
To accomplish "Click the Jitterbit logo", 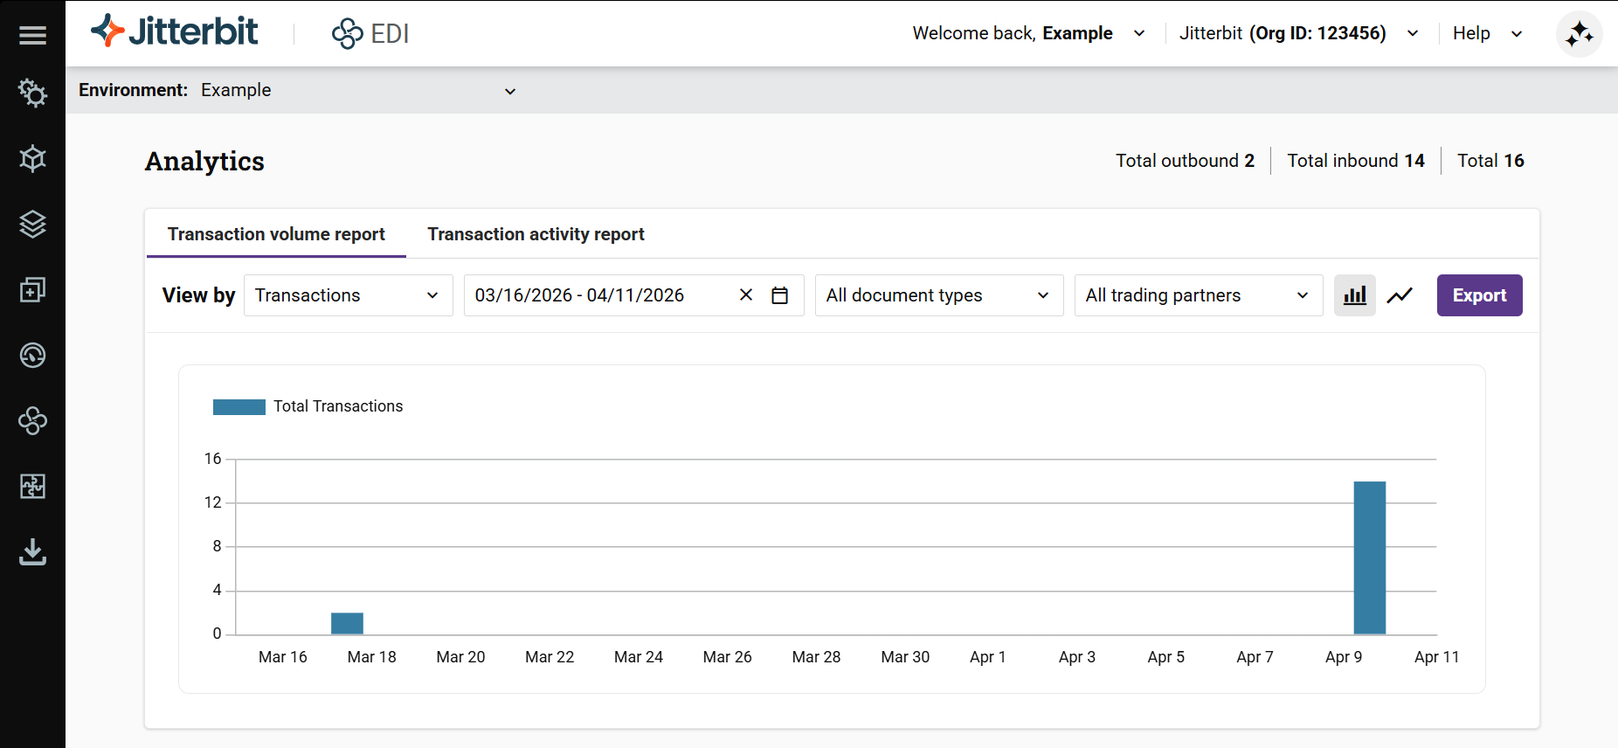I will click(174, 31).
